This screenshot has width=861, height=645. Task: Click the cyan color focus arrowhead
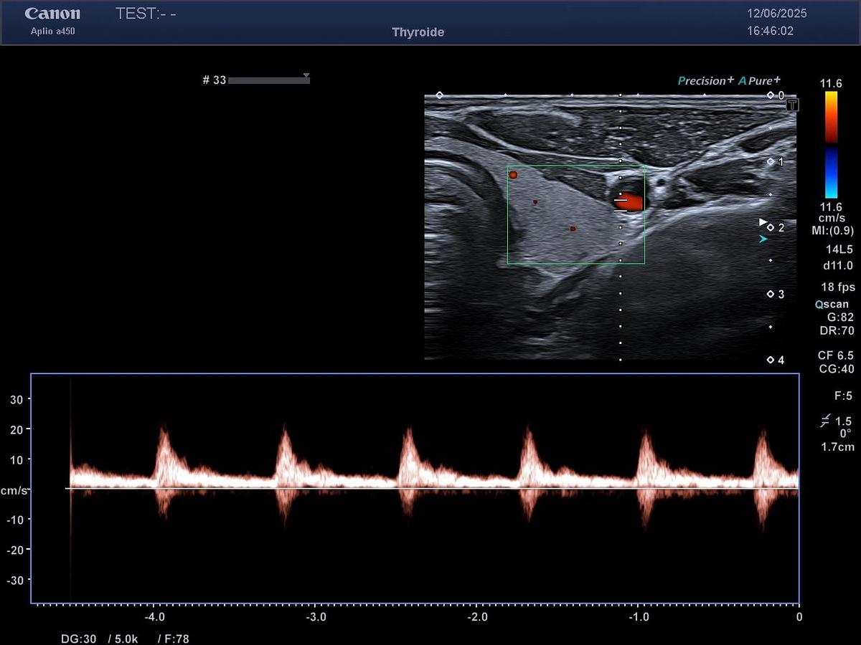coord(763,239)
